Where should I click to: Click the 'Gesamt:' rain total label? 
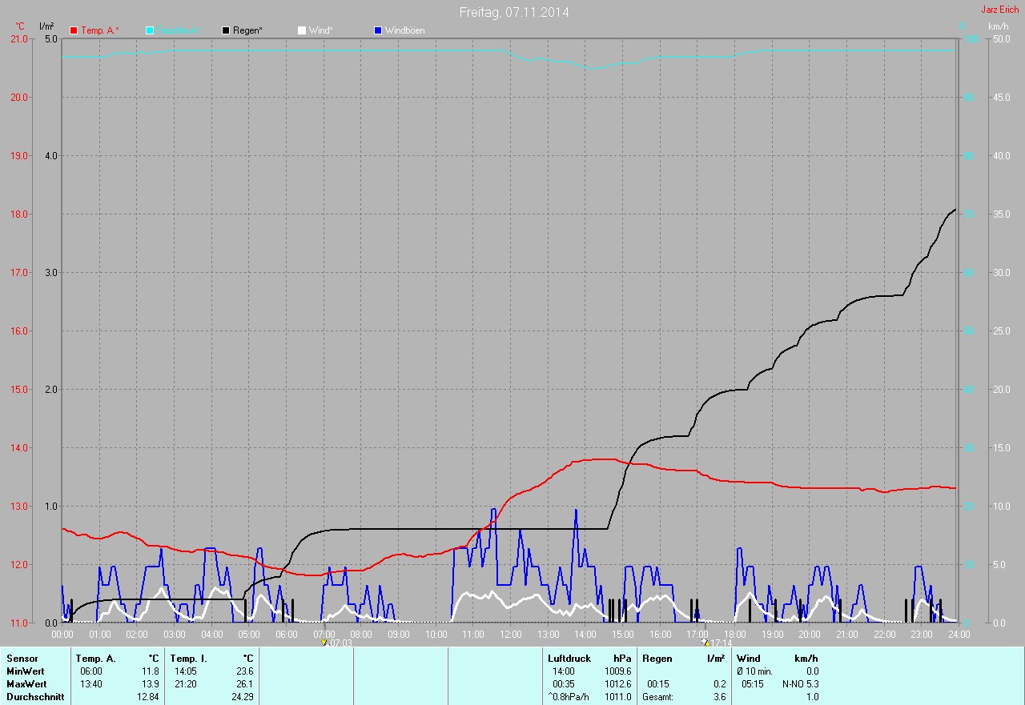point(657,697)
